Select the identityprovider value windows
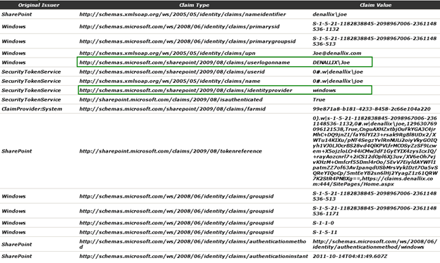Screen dimensions: 440x263 pos(324,91)
